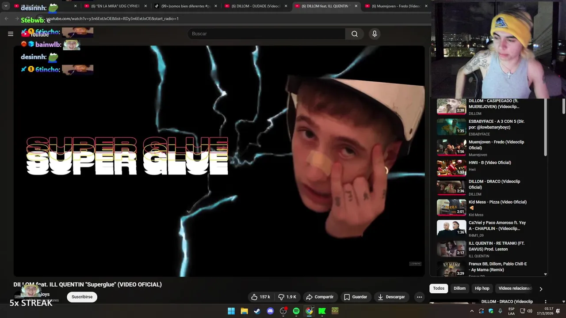Viewport: 566px width, 318px height.
Task: Open the Superglue video title text
Action: pos(88,284)
